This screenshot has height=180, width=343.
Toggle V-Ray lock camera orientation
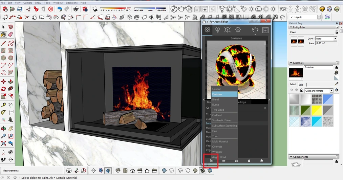pos(212,9)
